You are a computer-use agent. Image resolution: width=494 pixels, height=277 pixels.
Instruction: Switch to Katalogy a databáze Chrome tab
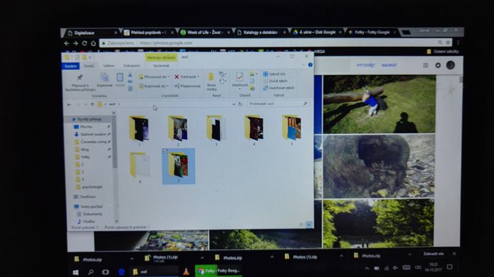261,32
